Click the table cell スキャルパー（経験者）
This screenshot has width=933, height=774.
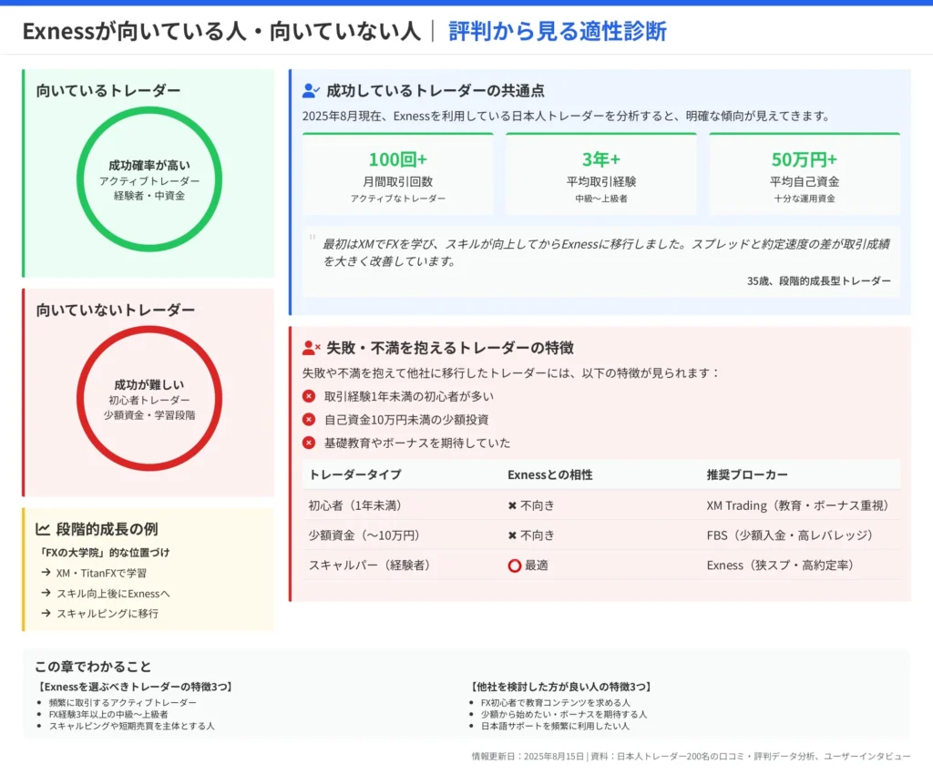372,565
